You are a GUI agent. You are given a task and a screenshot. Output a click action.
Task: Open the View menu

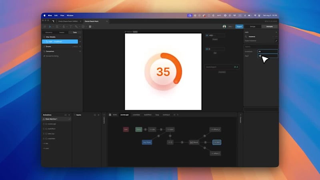coord(62,16)
